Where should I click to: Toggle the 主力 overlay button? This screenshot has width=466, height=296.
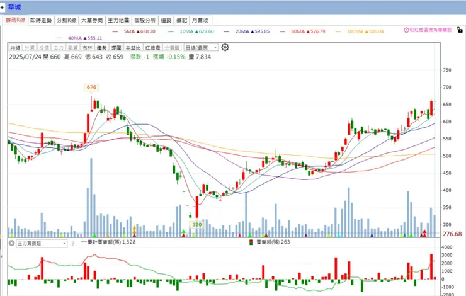[59, 48]
